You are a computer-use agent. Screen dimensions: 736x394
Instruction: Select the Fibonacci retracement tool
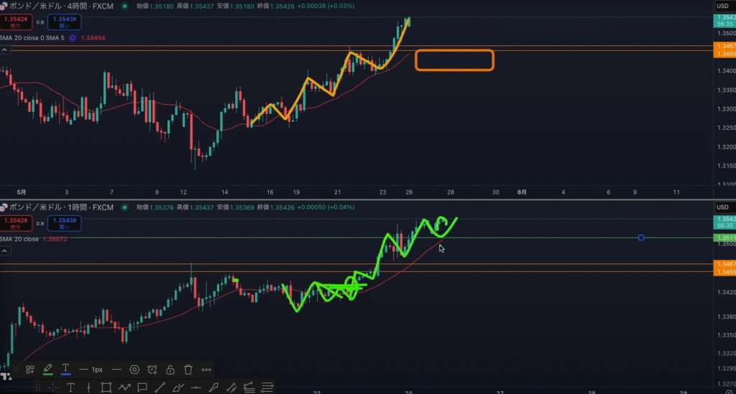pos(267,388)
